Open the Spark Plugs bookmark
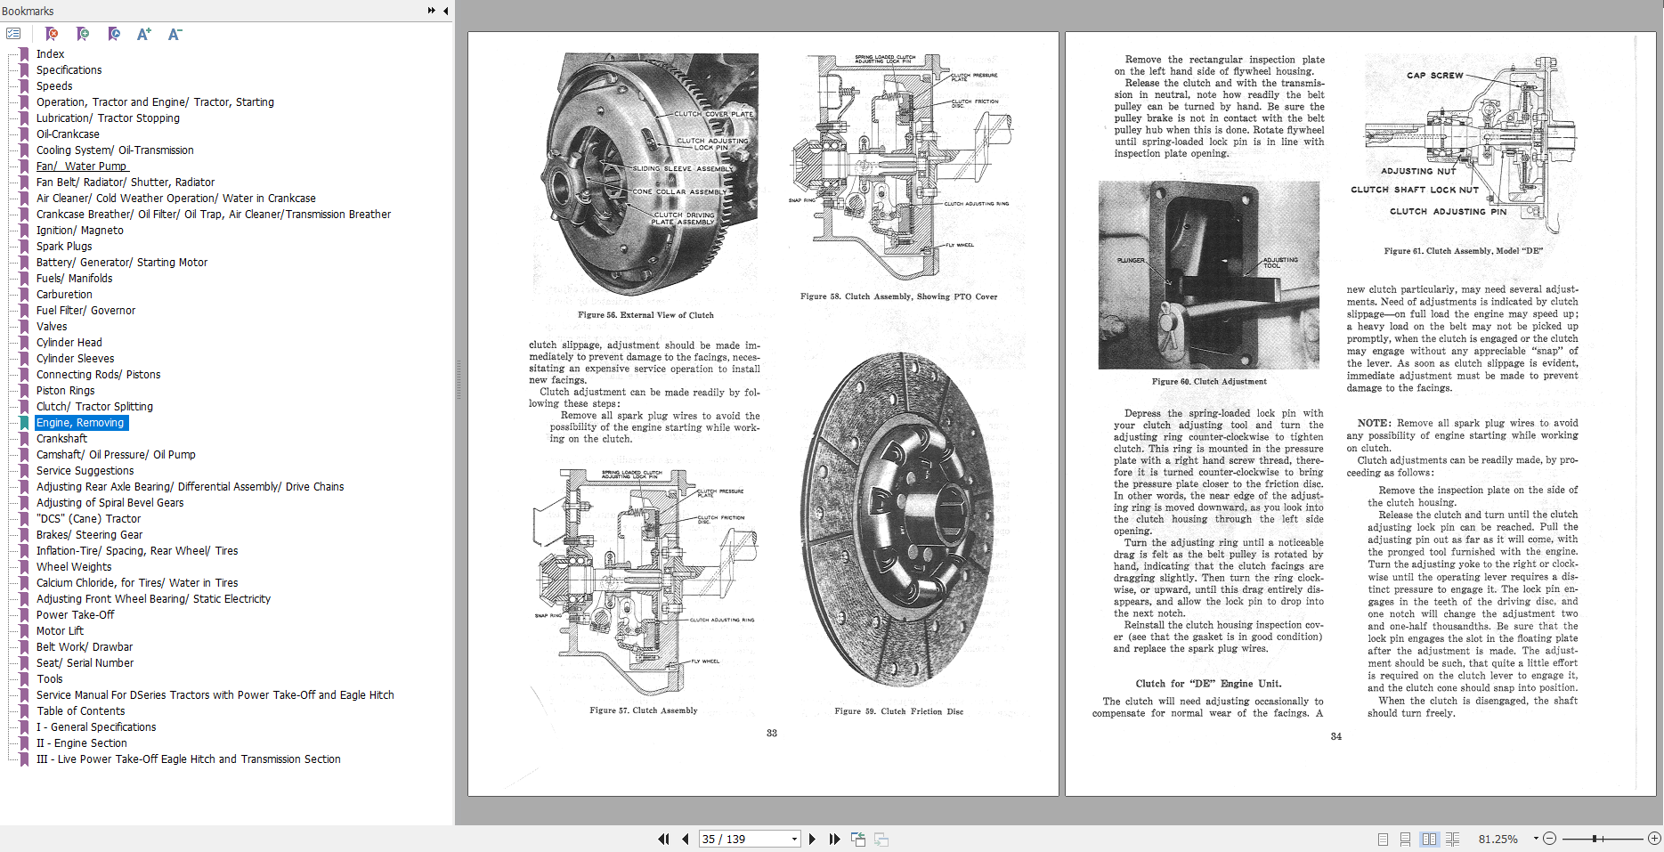Screen dimensions: 1664x852 (x=63, y=246)
